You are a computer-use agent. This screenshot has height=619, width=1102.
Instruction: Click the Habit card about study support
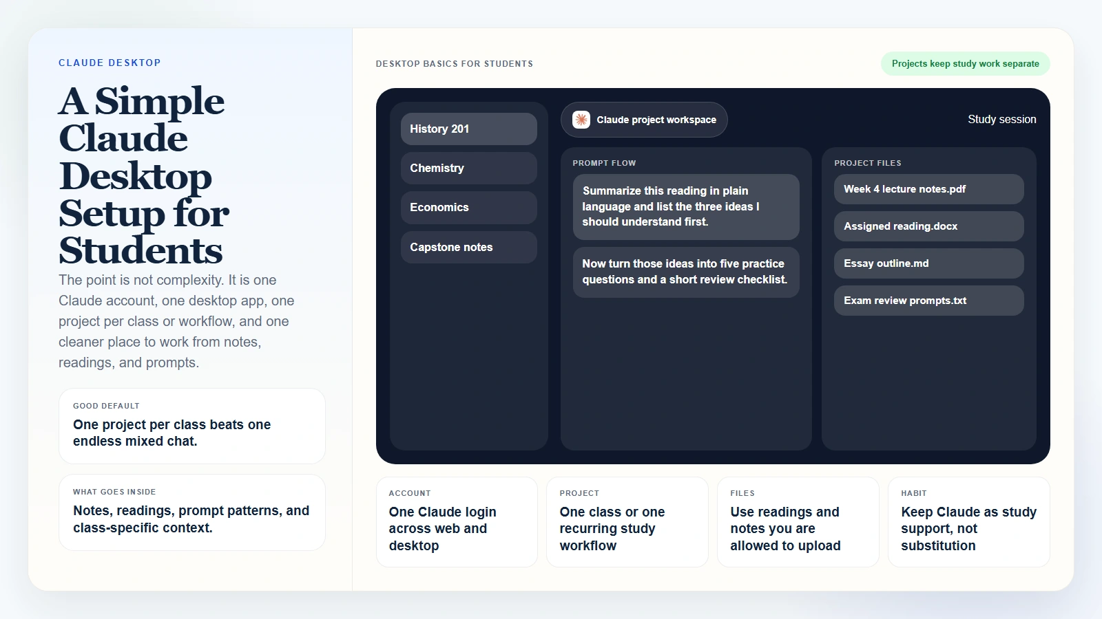[969, 522]
